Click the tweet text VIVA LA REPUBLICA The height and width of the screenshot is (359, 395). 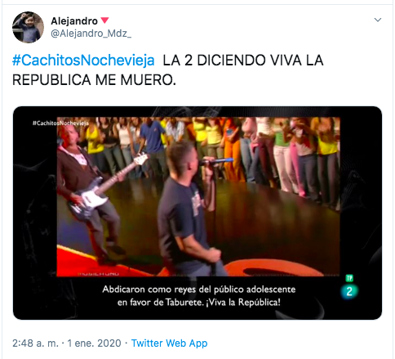168,70
